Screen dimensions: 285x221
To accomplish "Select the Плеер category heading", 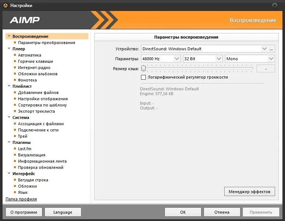I will tap(19, 49).
